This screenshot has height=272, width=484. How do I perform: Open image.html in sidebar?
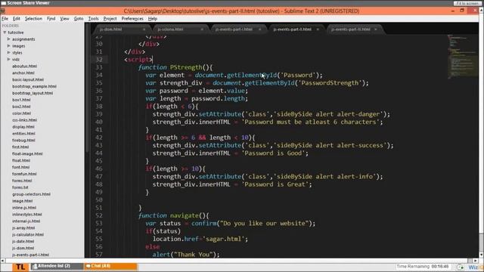(x=22, y=201)
